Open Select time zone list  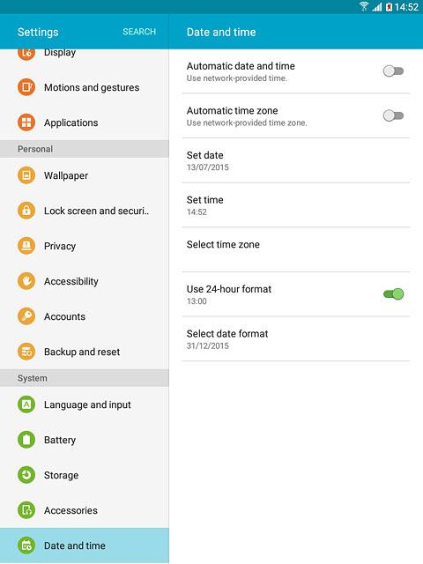tap(296, 250)
